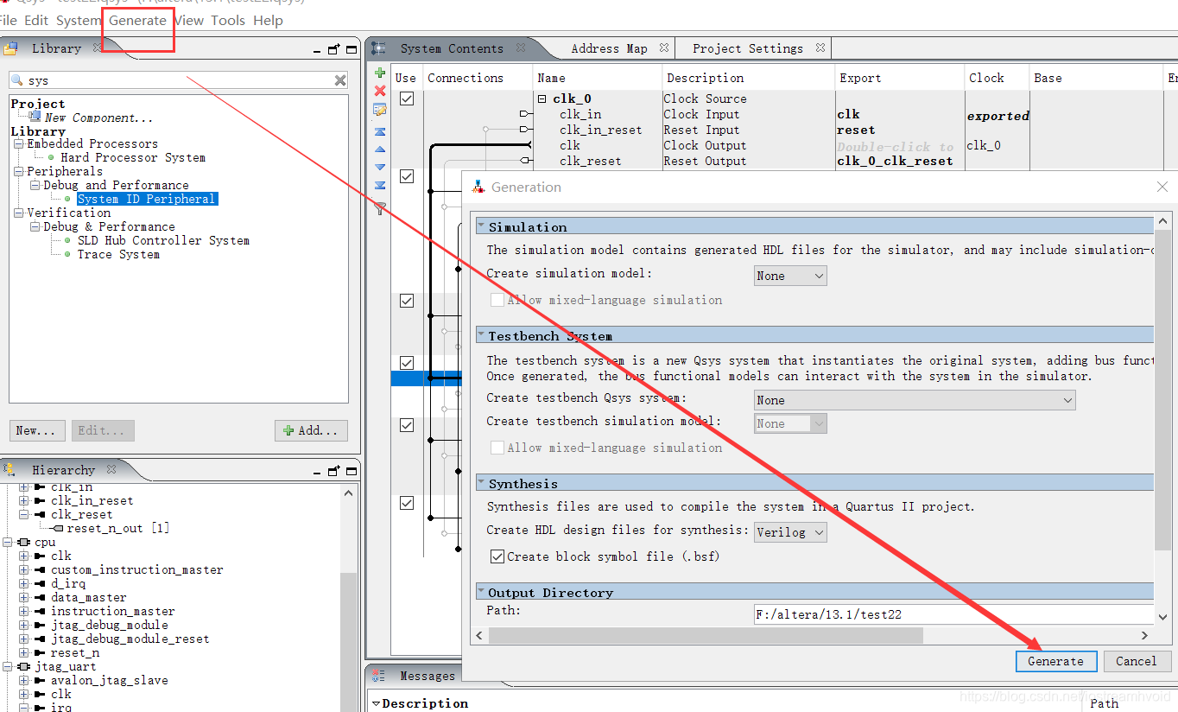Screen dimensions: 1178x712
Task: Toggle the Use checkbox for clk_0
Action: (x=407, y=99)
